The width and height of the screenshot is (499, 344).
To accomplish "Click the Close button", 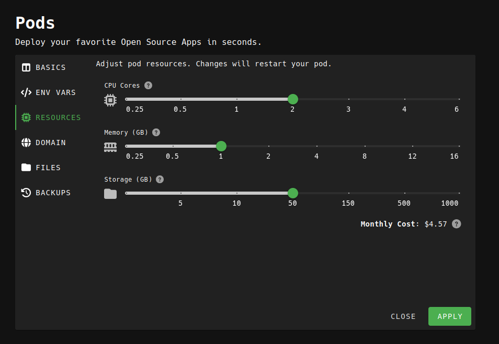I will pos(403,316).
